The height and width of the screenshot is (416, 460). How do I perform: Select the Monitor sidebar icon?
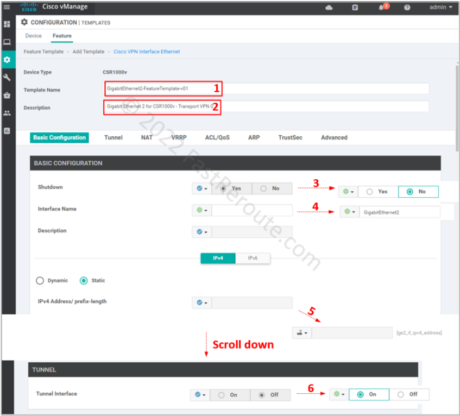(8, 42)
